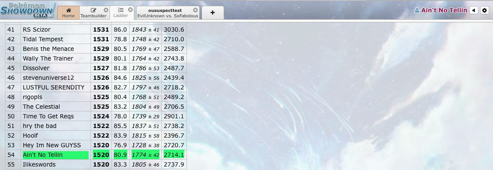Open the options gear menu

[x=484, y=10]
